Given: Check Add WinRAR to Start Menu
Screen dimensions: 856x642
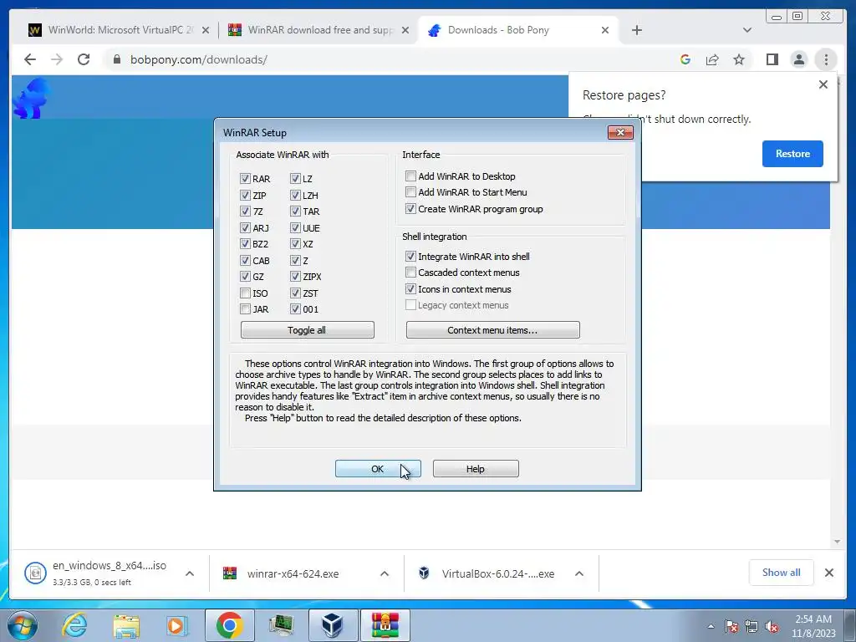Looking at the screenshot, I should pos(410,192).
